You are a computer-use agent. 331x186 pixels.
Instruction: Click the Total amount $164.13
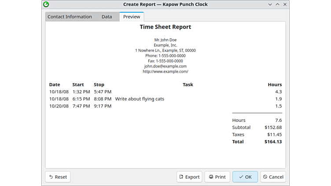(273, 142)
